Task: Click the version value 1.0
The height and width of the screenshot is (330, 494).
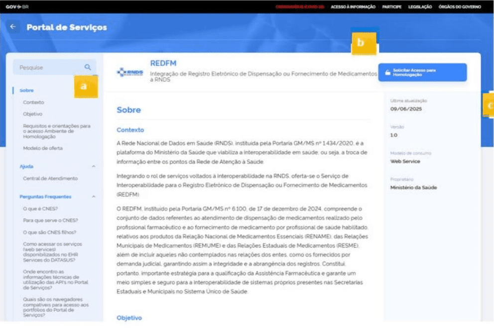Action: click(x=394, y=135)
